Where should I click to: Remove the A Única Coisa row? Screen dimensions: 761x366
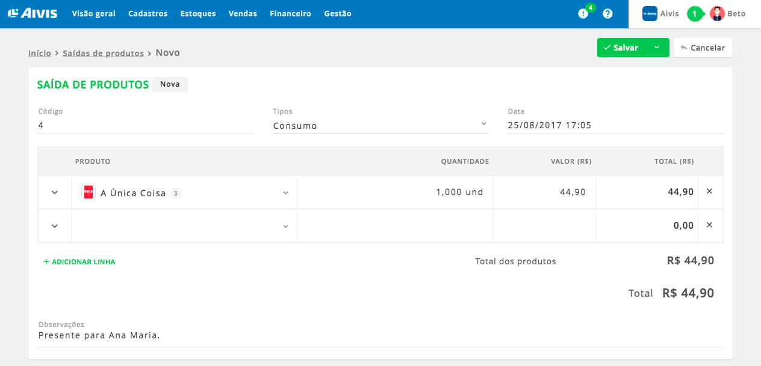coord(709,191)
